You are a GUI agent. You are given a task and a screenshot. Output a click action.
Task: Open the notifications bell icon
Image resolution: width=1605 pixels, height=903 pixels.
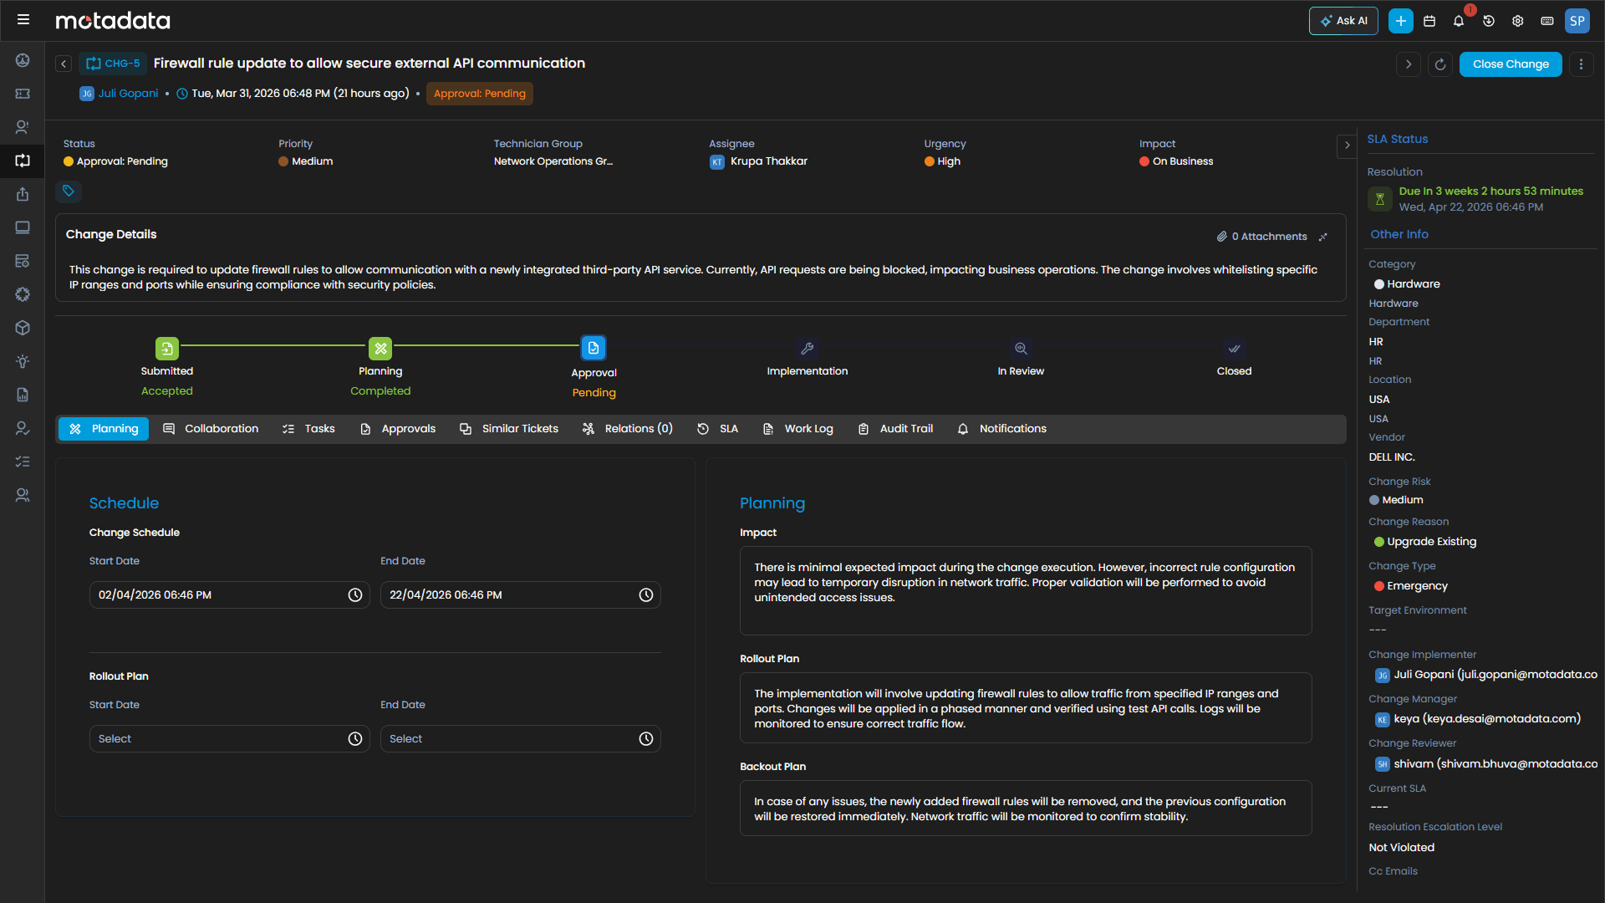[1459, 21]
